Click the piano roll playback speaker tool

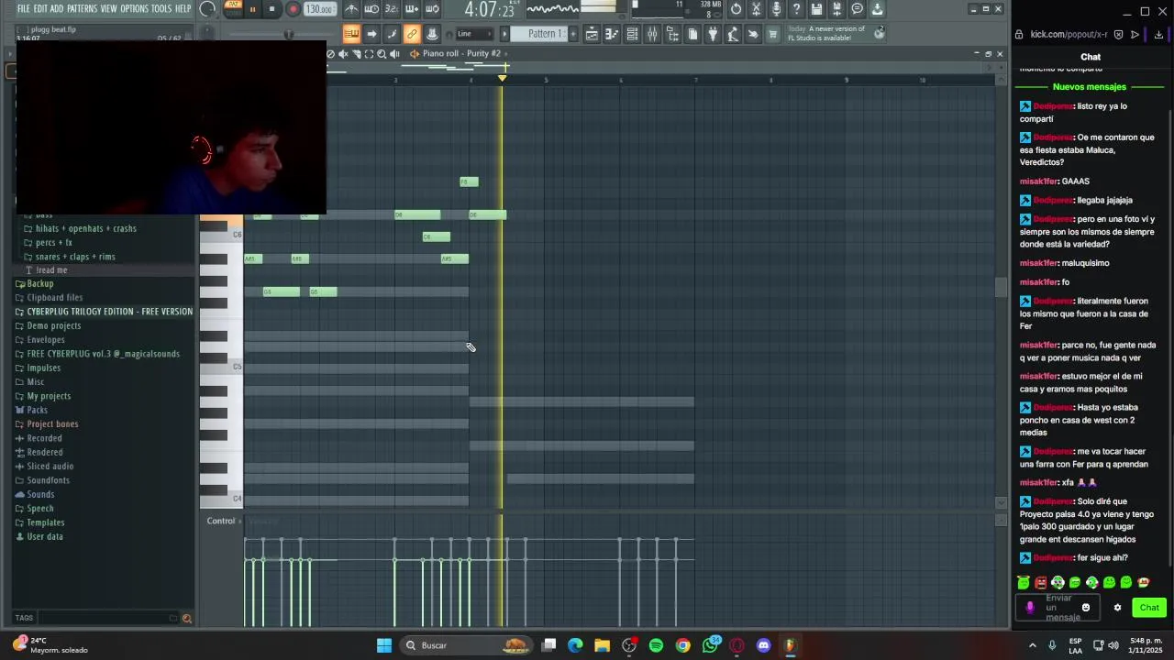coord(394,54)
